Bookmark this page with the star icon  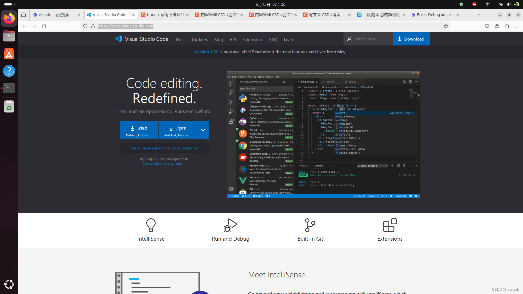(446, 26)
